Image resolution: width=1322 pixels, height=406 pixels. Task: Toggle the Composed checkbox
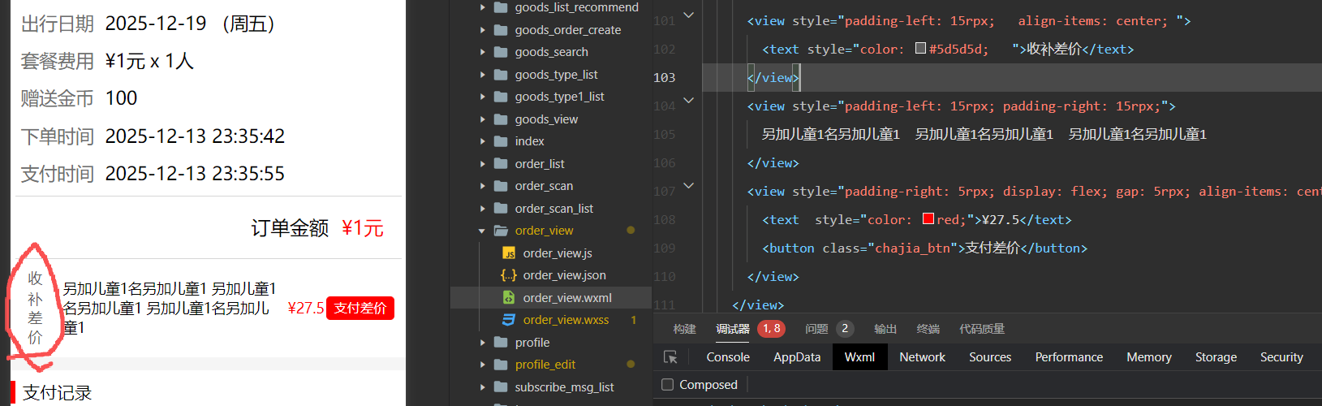click(668, 385)
